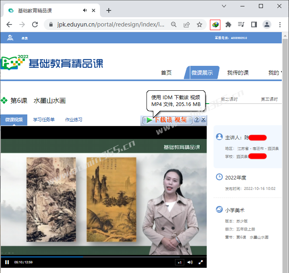
Task: Click the IDM extension icon in toolbar
Action: tap(215, 24)
